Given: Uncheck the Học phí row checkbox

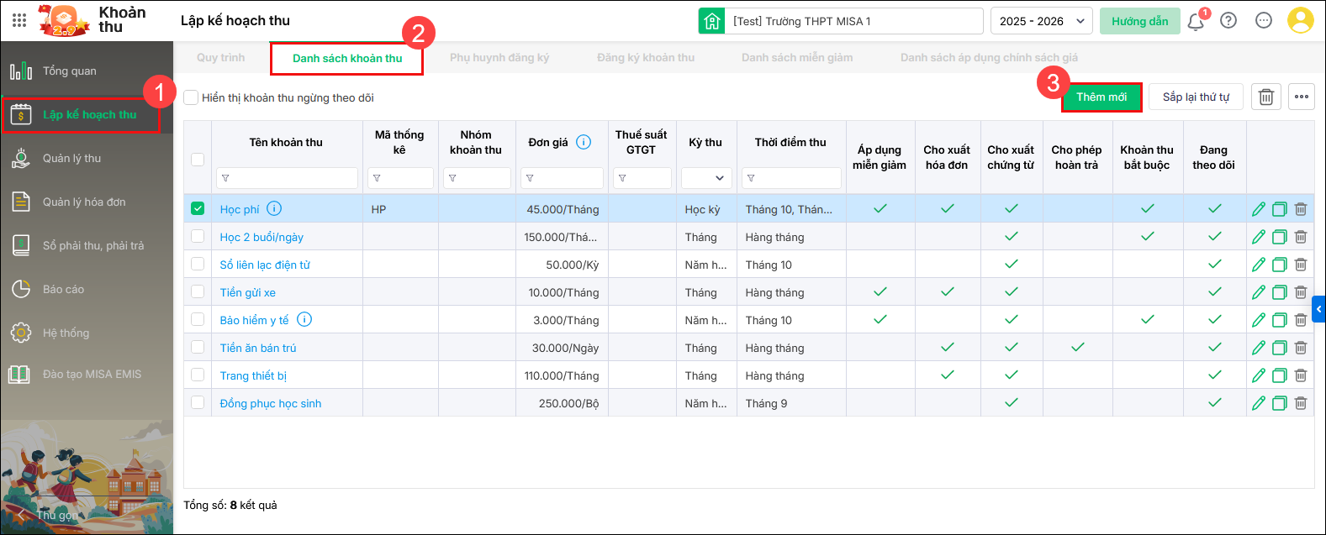Looking at the screenshot, I should pos(198,208).
